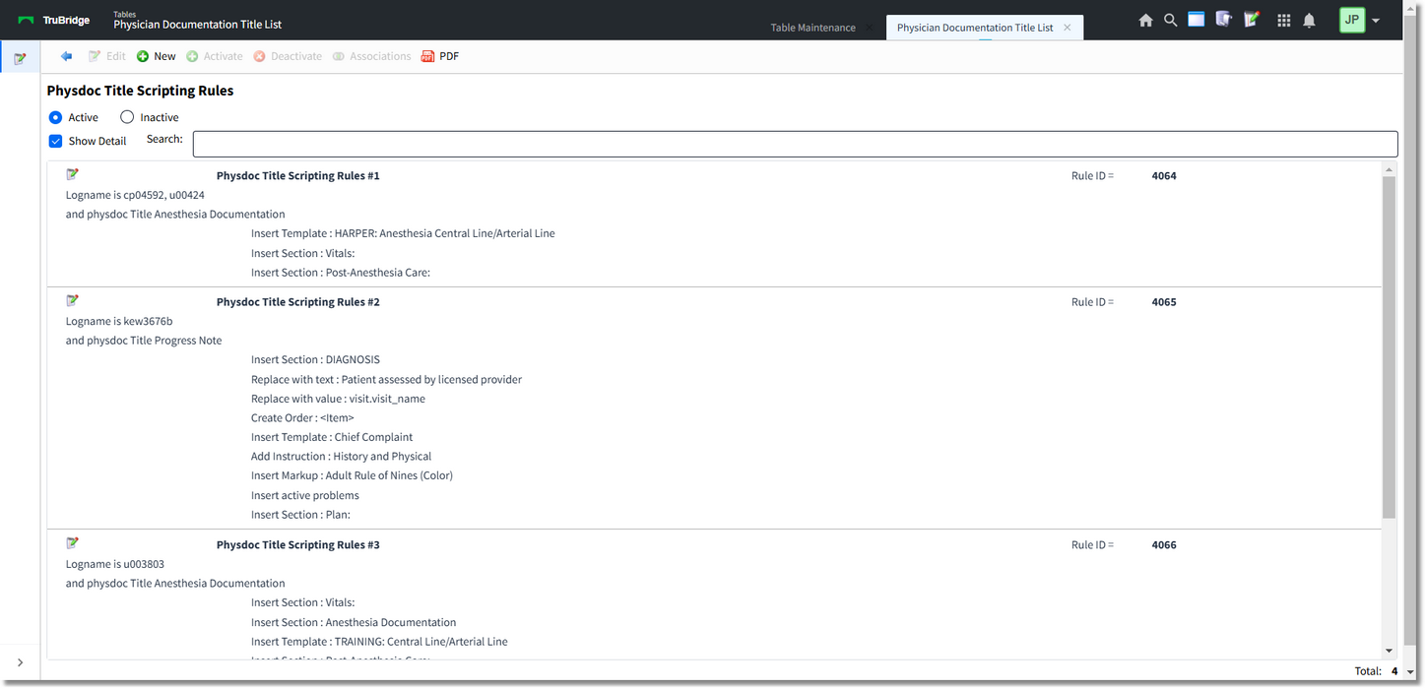Image resolution: width=1425 pixels, height=689 pixels.
Task: Click 'Insert Template : HARPER: Anesthesia Central Line/Arterial Line'
Action: (403, 233)
